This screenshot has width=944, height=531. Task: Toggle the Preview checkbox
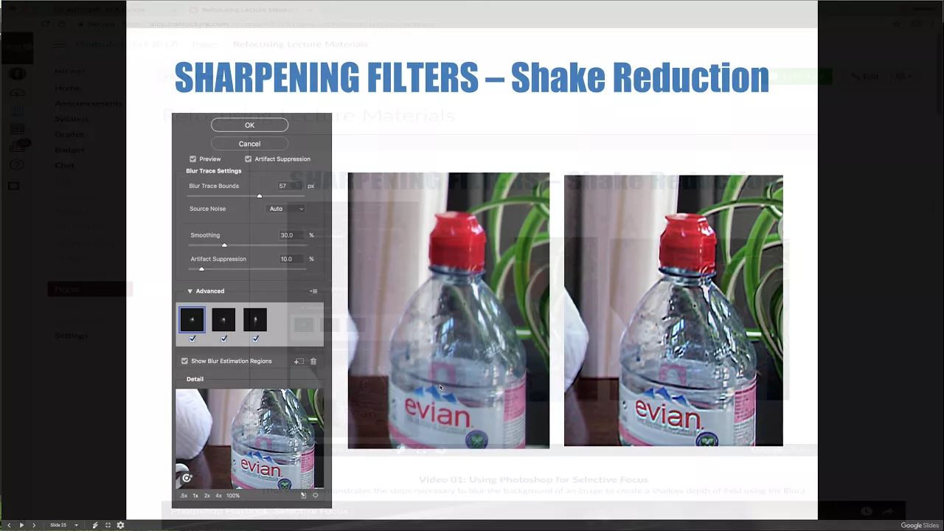[x=193, y=159]
